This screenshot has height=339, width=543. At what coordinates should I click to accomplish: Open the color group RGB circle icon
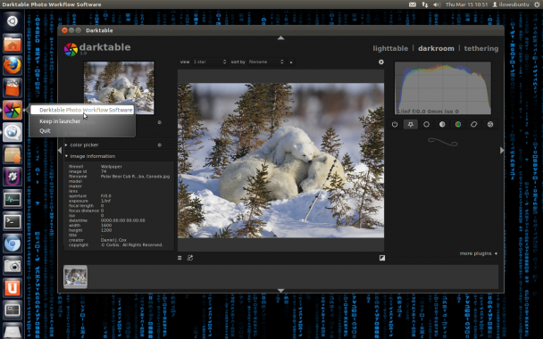click(458, 125)
